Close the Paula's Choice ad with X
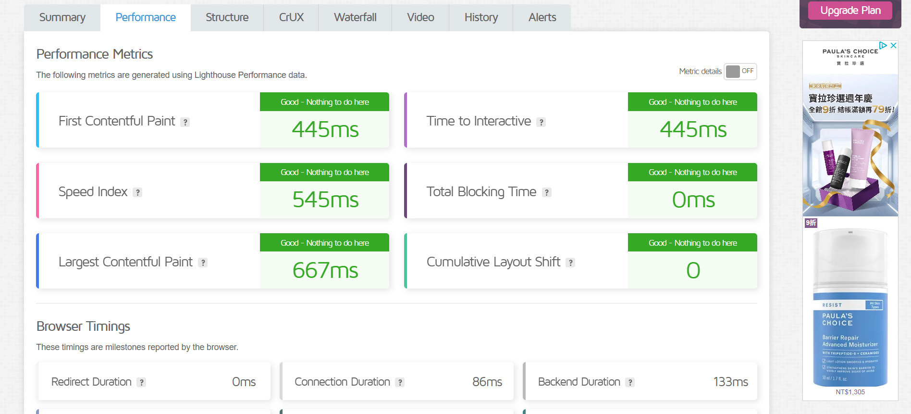The height and width of the screenshot is (414, 911). click(893, 45)
